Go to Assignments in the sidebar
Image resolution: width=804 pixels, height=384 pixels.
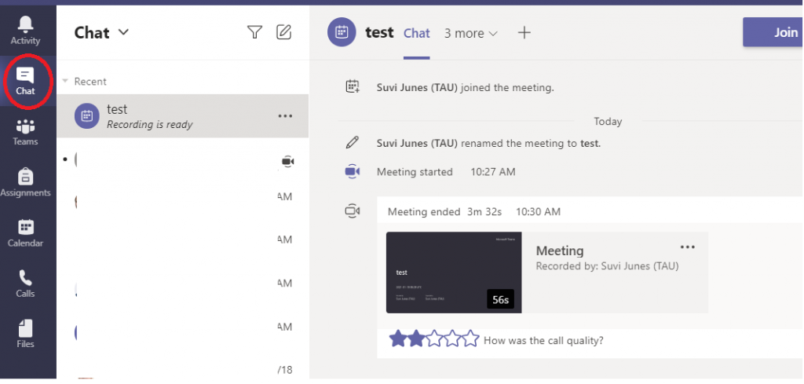(x=25, y=182)
